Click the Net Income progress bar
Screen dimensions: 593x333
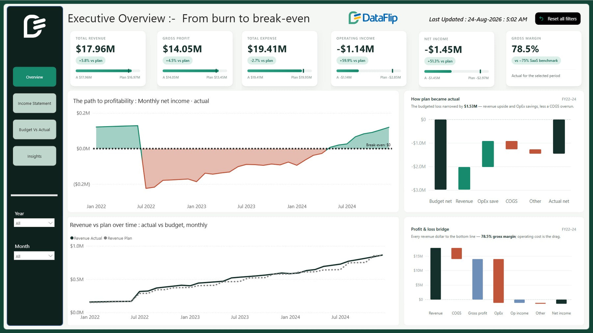tap(456, 71)
